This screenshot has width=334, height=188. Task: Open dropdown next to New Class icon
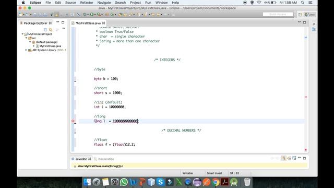115,15
